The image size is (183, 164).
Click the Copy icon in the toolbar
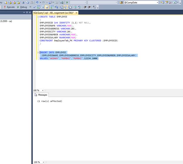pos(28,2)
